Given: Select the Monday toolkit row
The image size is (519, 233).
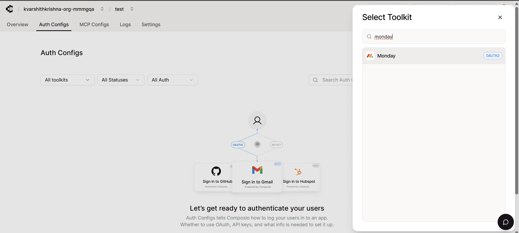Looking at the screenshot, I should coord(434,56).
